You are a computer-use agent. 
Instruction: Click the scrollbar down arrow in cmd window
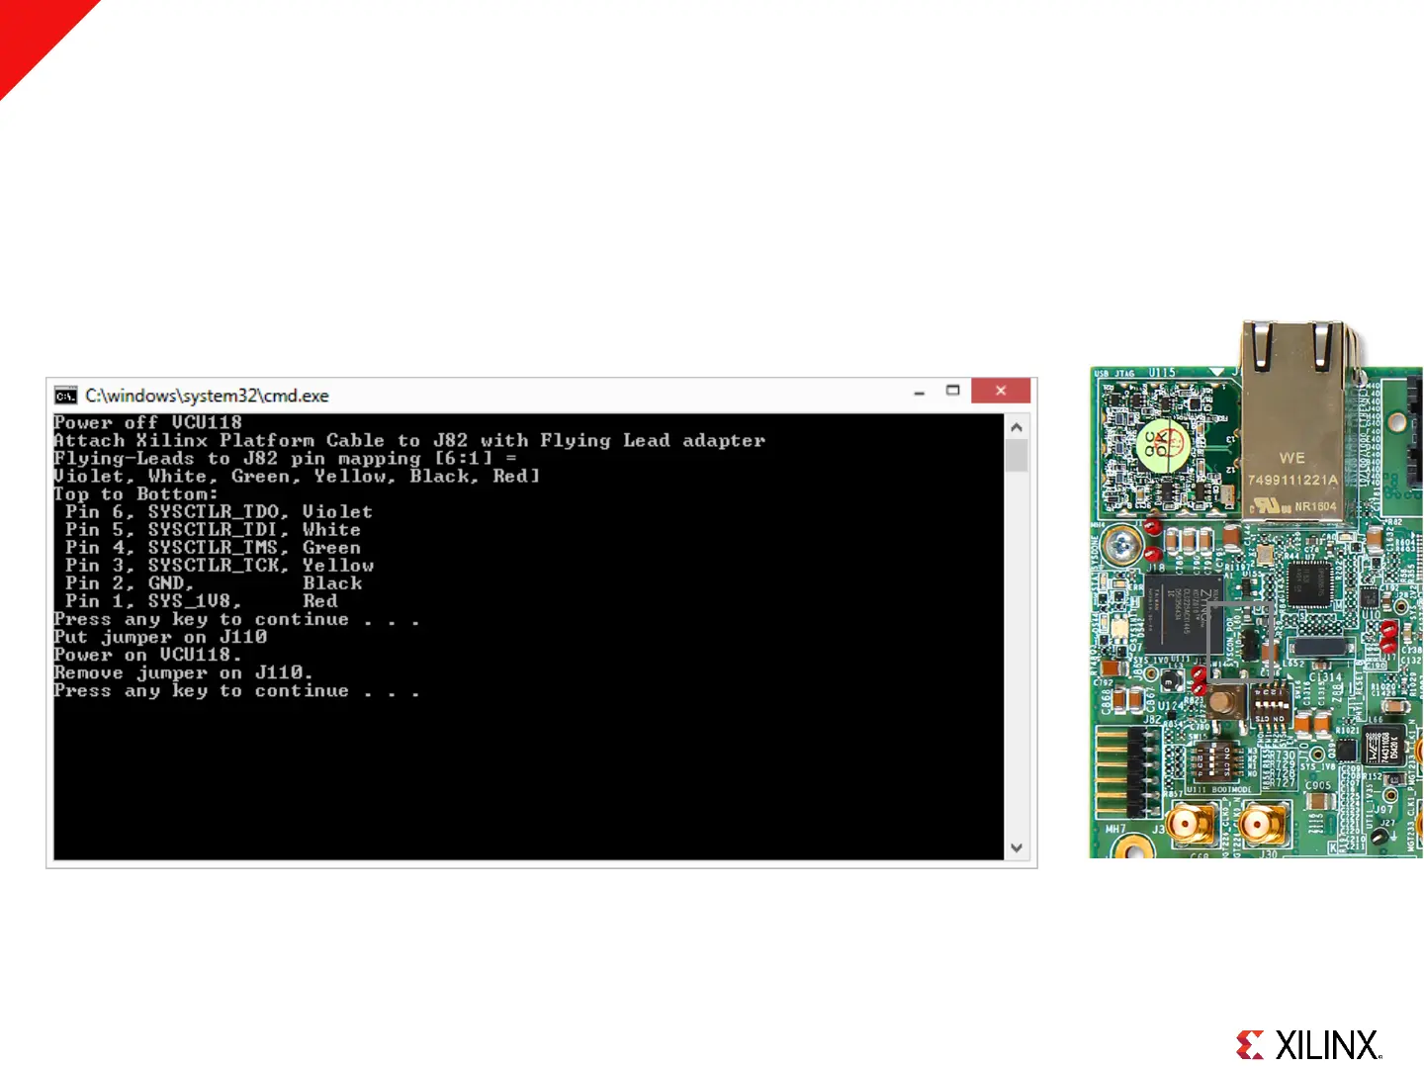coord(1017,848)
